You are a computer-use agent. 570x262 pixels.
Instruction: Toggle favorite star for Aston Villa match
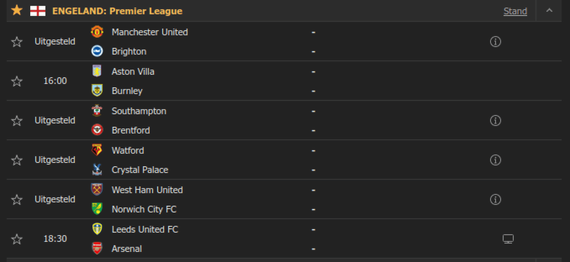(17, 81)
